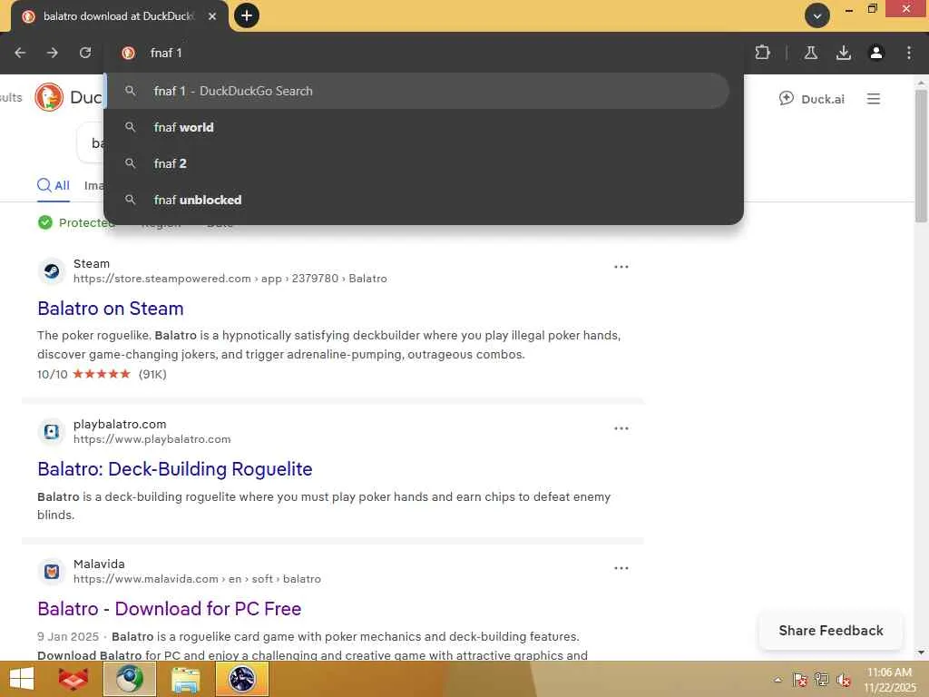929x697 pixels.
Task: Click the www.playbalatro.com URL text
Action: [152, 439]
